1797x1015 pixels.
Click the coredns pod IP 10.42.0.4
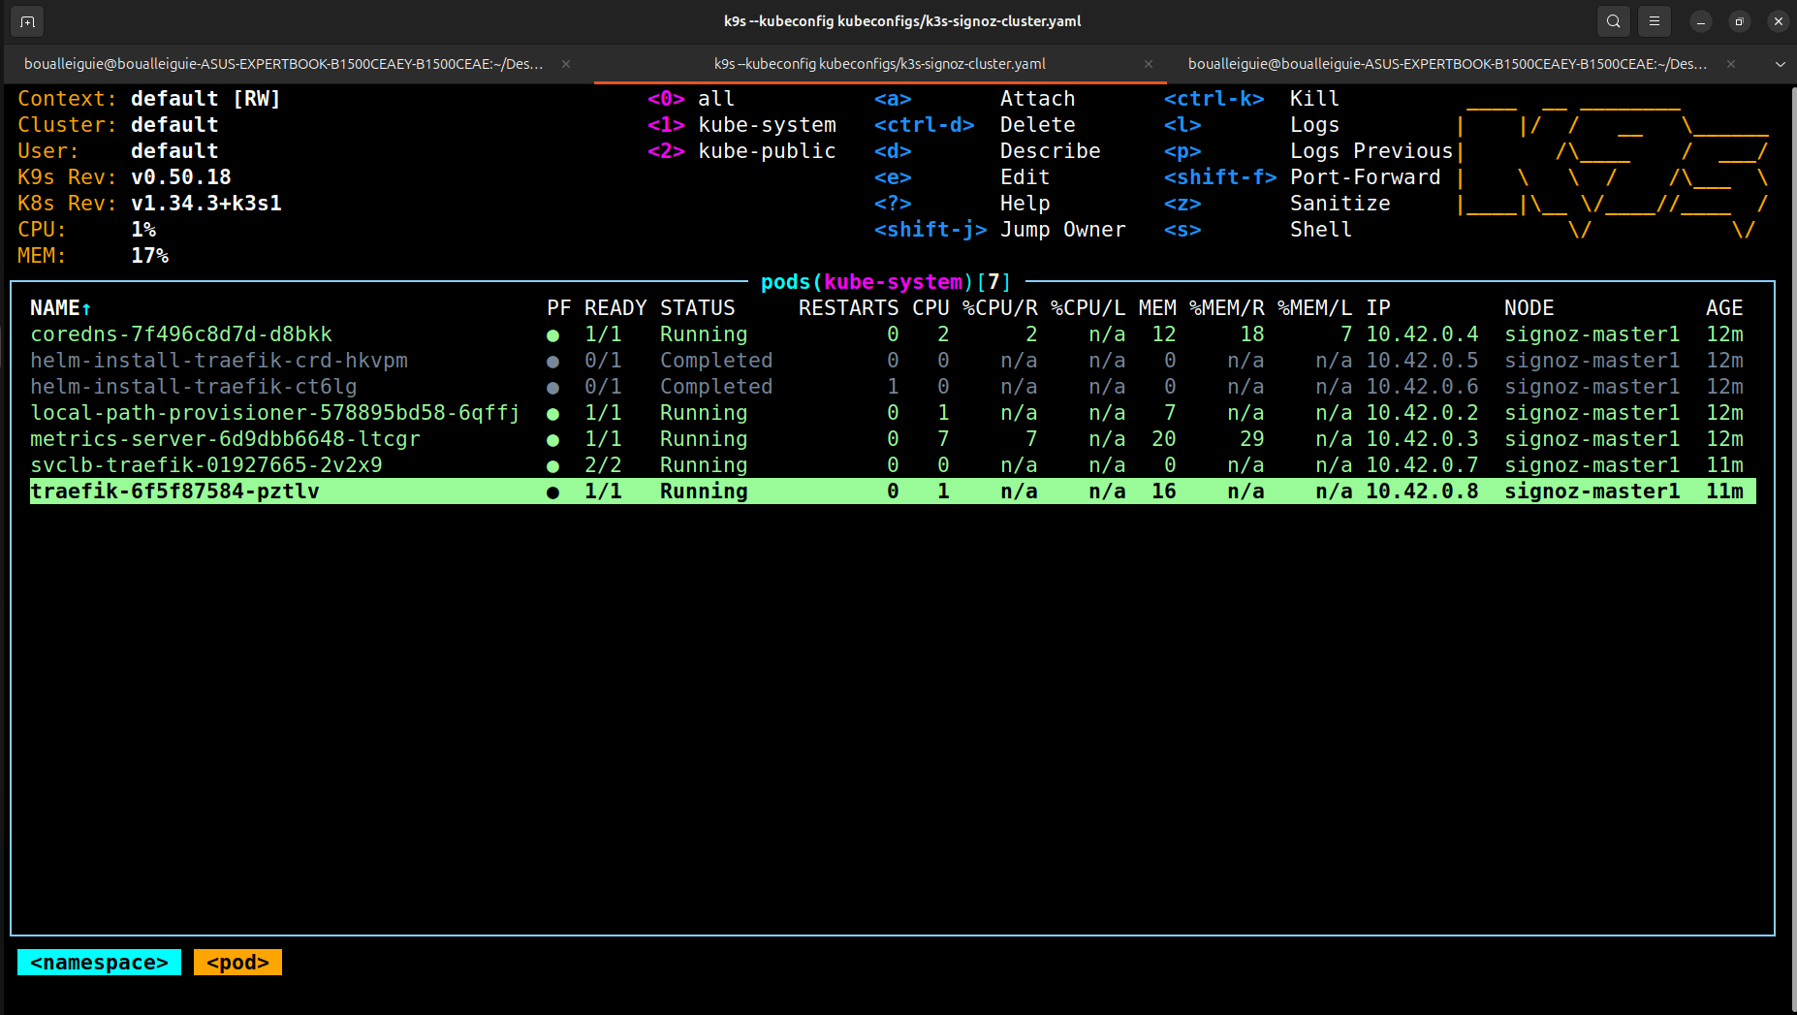[1422, 334]
